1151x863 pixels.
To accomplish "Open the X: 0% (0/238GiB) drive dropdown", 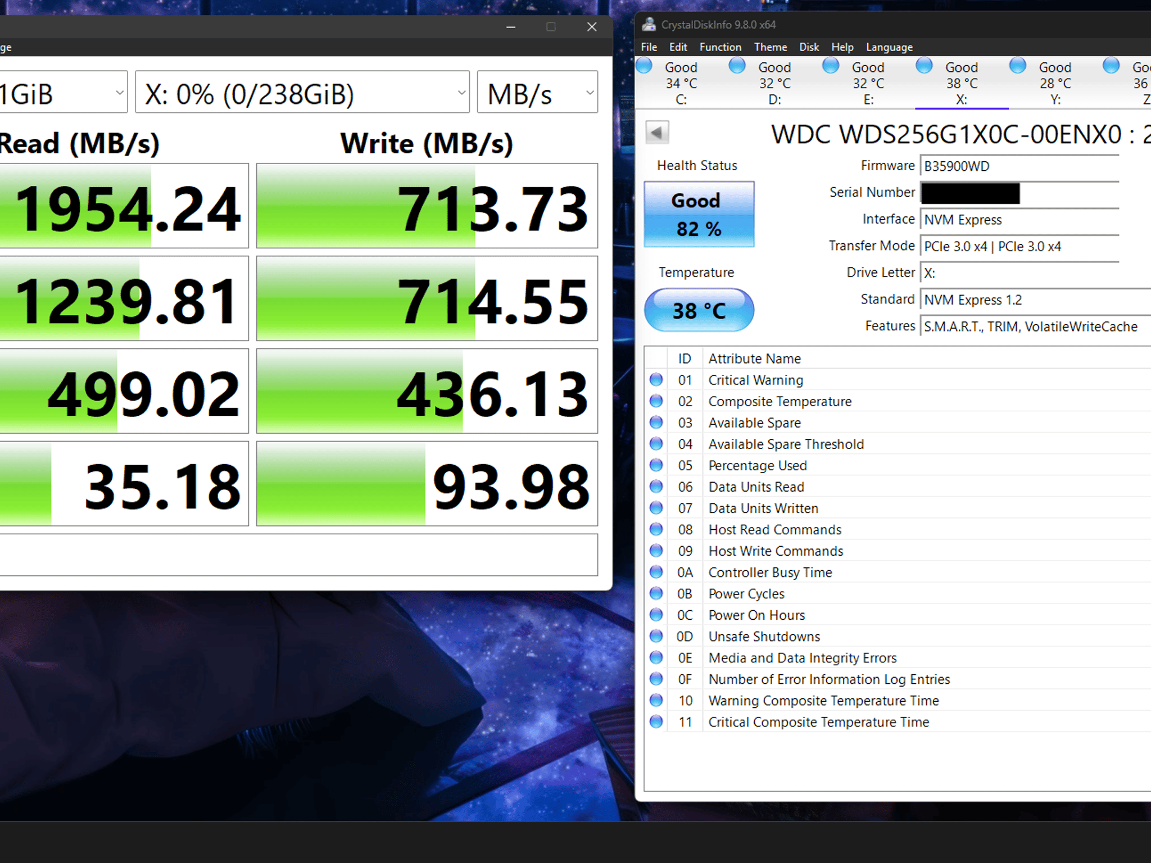I will tap(302, 92).
